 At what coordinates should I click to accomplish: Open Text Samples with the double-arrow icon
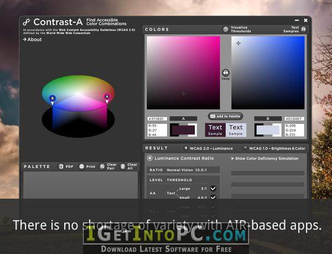coord(304,29)
